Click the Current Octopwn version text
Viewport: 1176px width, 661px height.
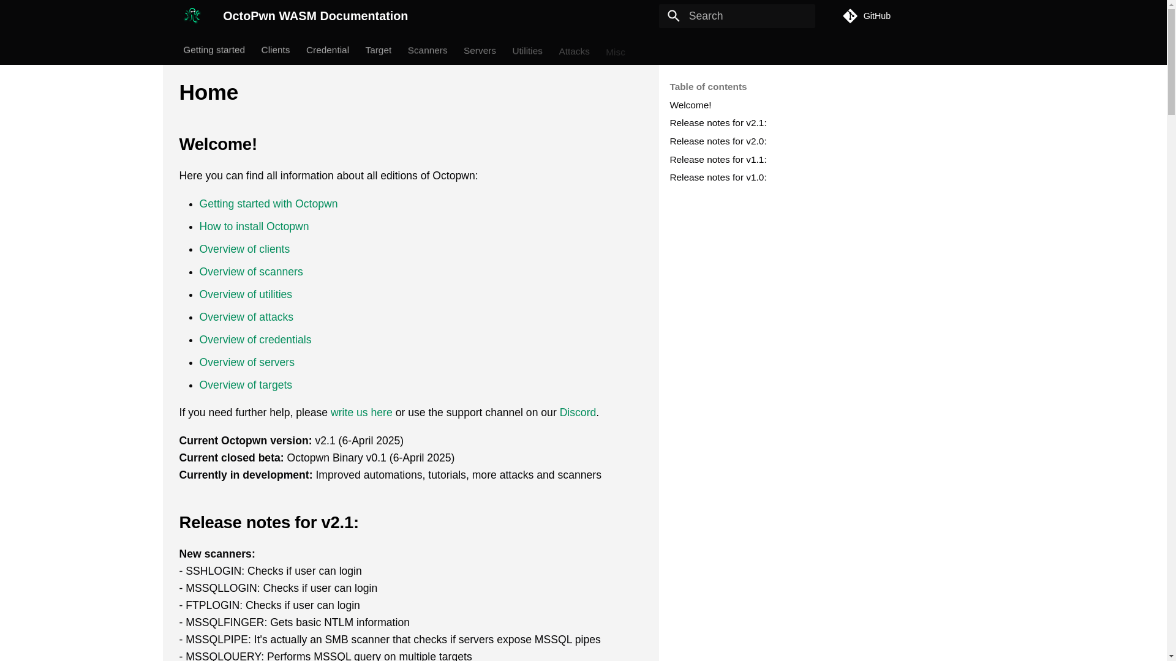292,441
